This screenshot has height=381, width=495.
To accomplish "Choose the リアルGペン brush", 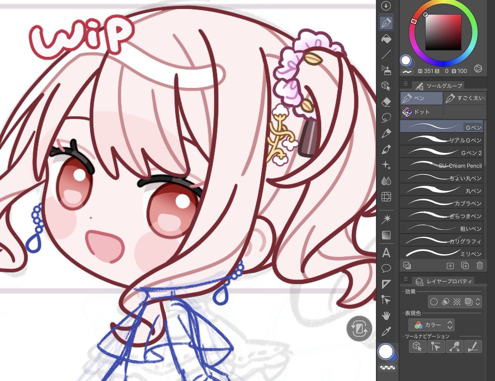I will click(x=441, y=139).
